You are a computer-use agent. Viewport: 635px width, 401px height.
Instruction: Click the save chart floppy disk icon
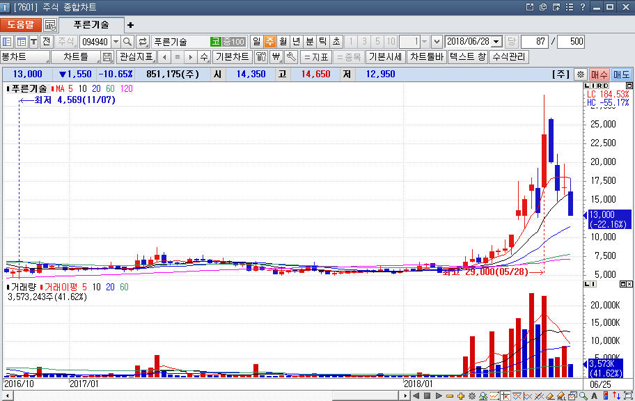(107, 57)
